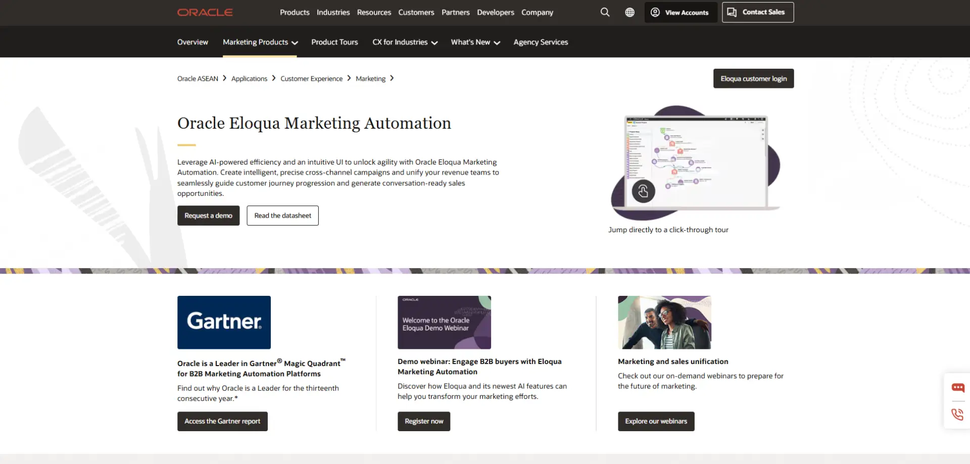Click the Oracle Eloqua Marketing Automation heading
970x464 pixels.
(314, 123)
